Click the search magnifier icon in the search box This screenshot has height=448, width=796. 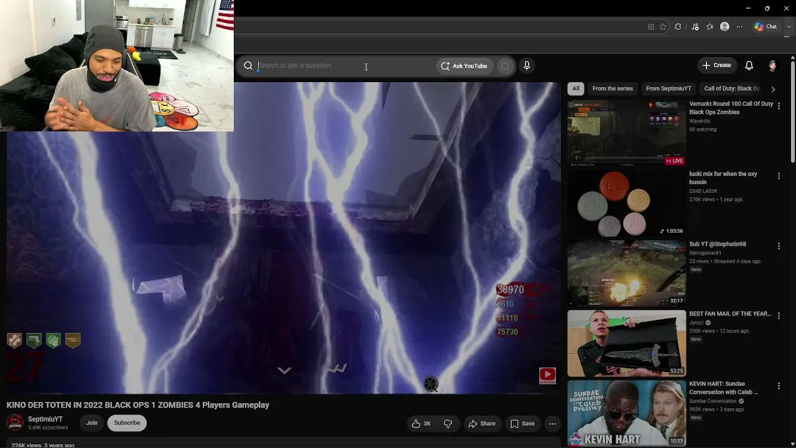click(x=248, y=65)
